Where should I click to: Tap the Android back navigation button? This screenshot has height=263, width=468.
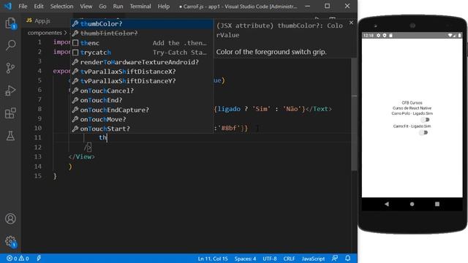point(387,204)
